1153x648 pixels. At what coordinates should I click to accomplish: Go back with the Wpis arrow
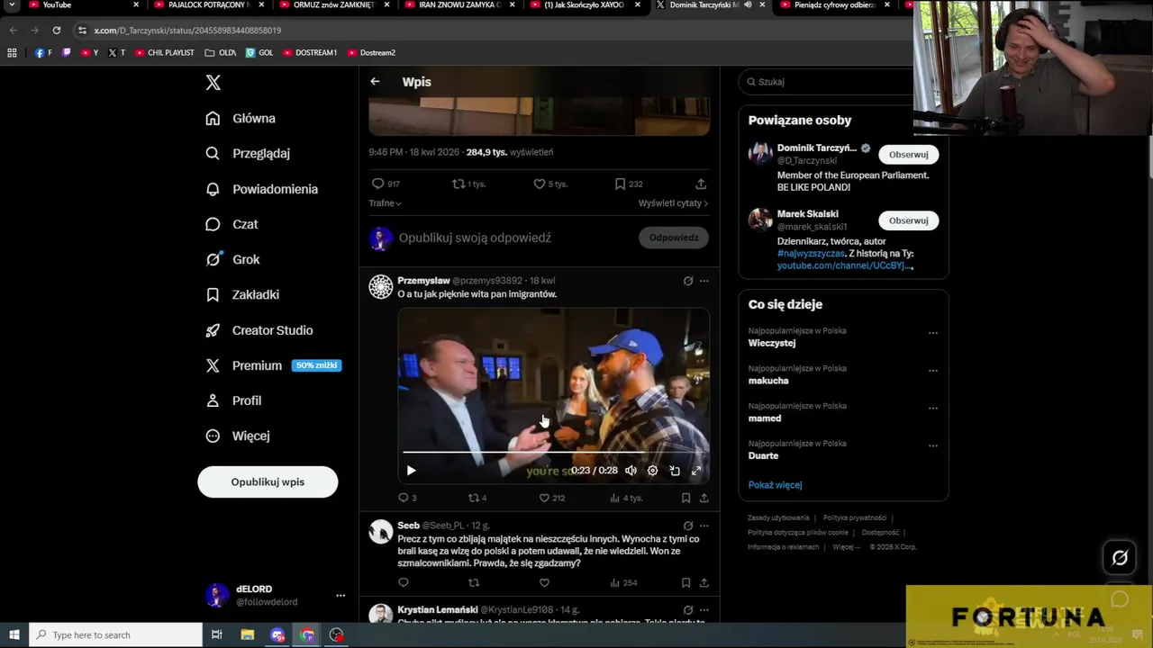click(375, 82)
